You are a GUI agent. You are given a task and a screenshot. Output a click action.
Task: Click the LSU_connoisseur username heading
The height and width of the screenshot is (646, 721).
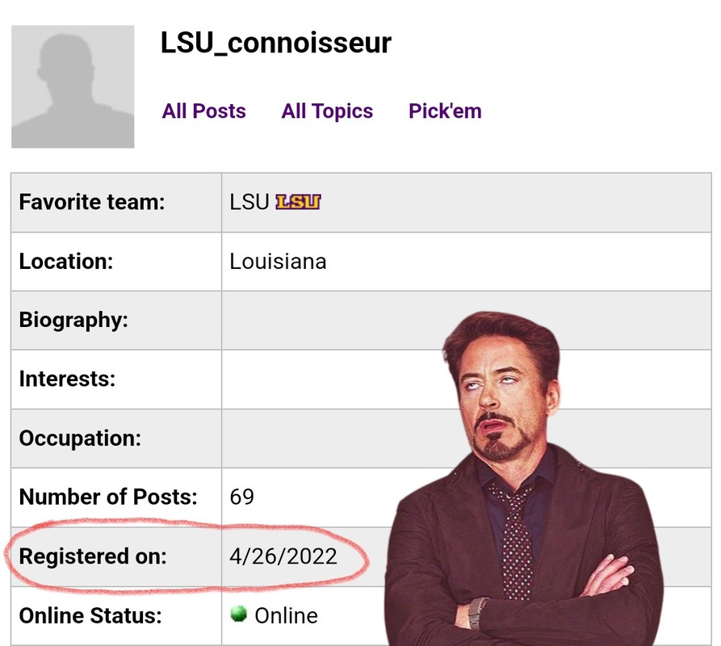(x=275, y=43)
